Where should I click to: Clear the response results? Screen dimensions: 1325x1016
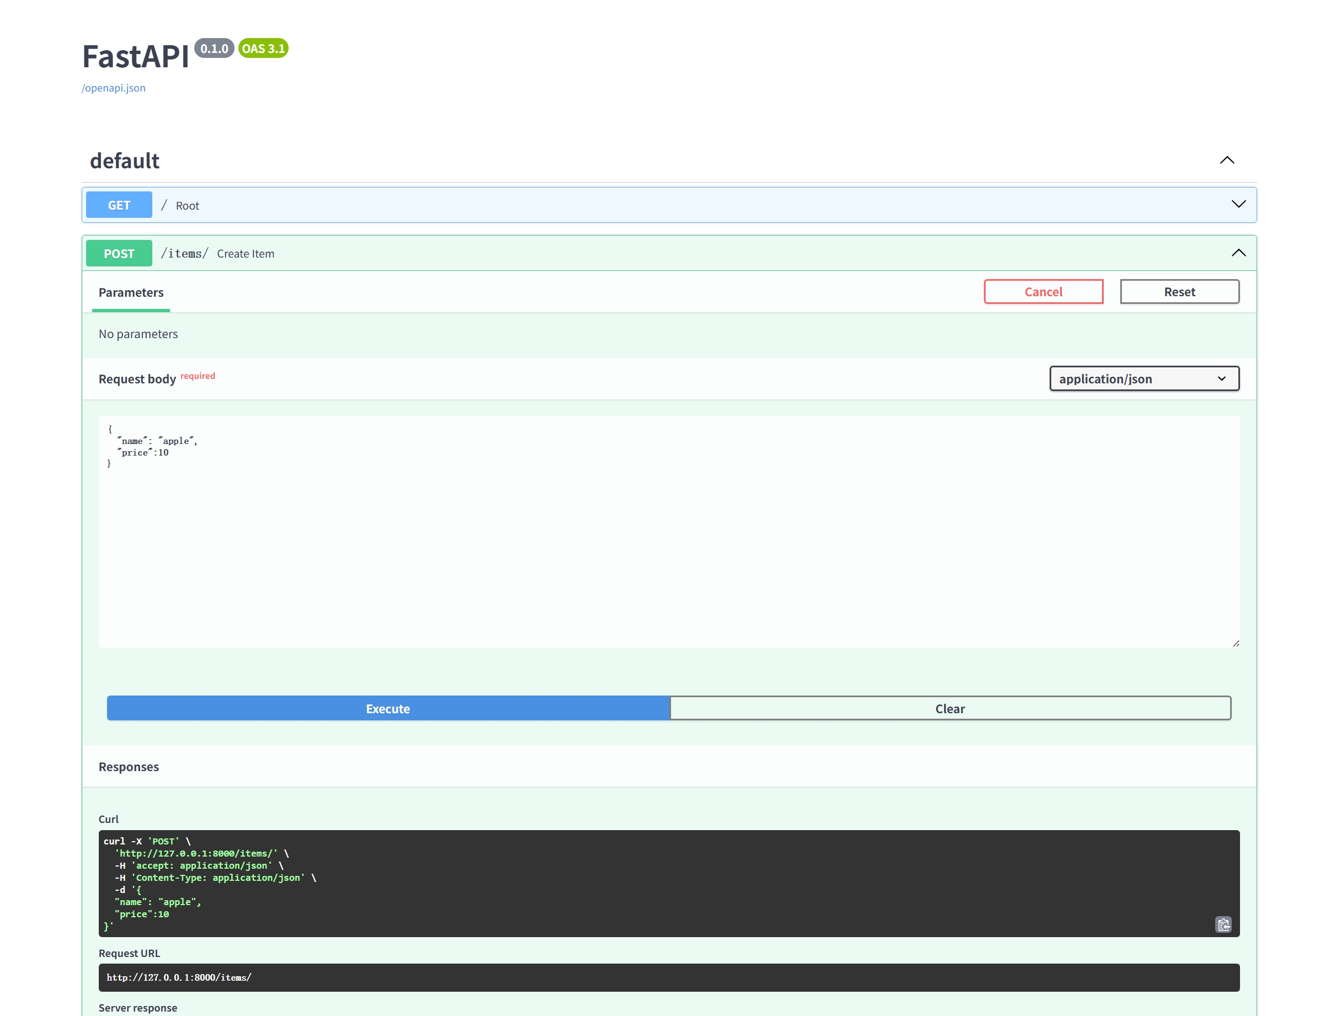950,708
